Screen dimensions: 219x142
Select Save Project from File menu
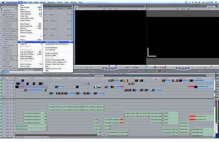[x=30, y=24]
